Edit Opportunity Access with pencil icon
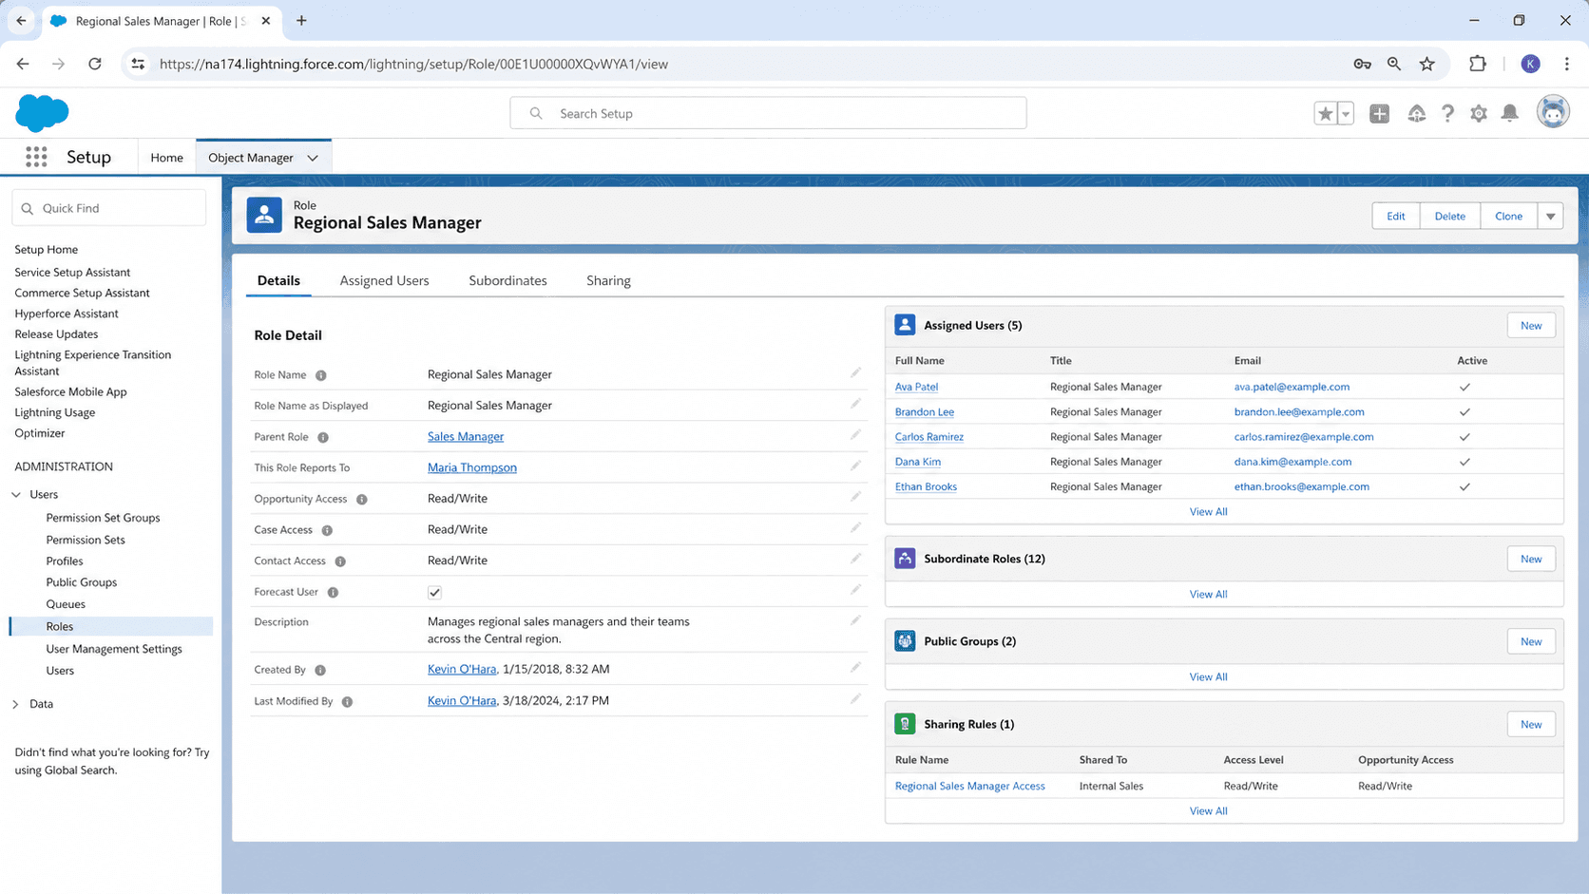Viewport: 1589px width, 894px height. 855,497
